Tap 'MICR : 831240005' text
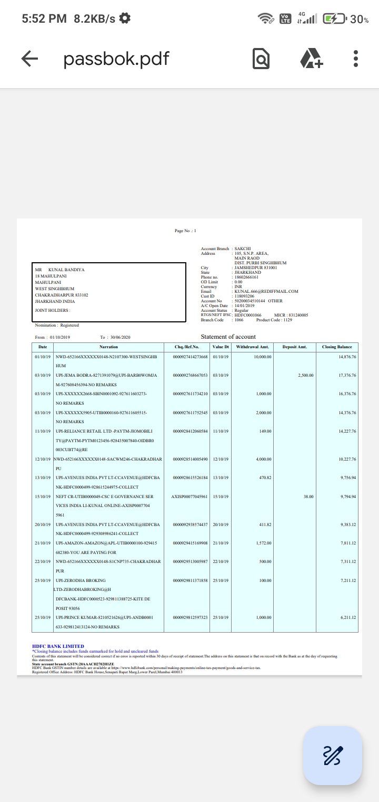The height and width of the screenshot is (802, 379). tap(291, 315)
